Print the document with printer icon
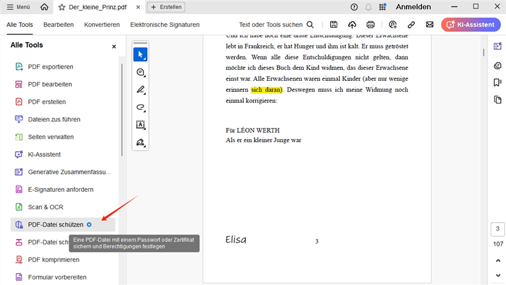Image resolution: width=506 pixels, height=285 pixels. pyautogui.click(x=370, y=25)
